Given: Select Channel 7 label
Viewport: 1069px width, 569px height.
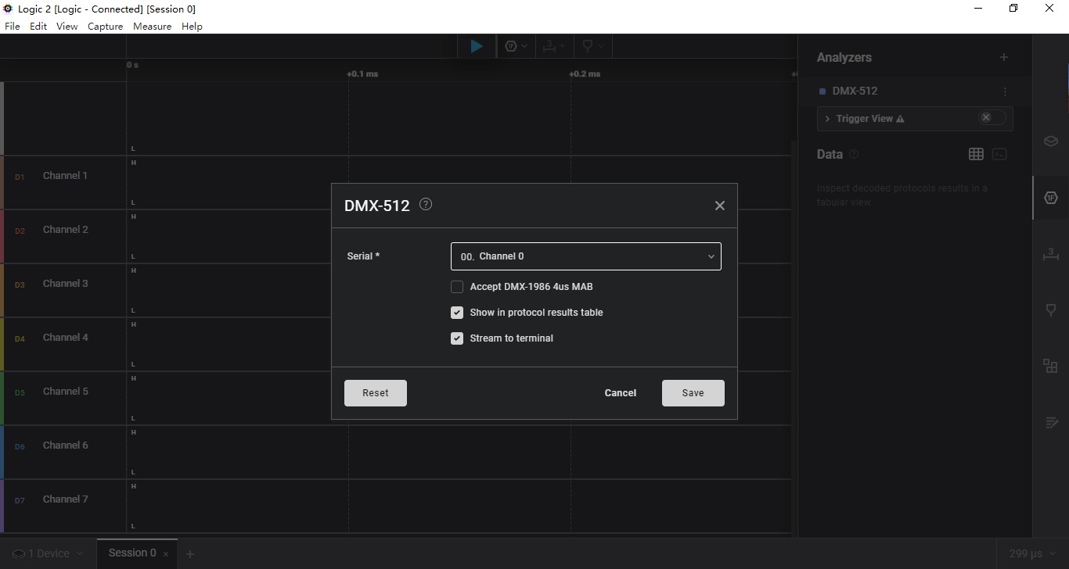Looking at the screenshot, I should pos(65,499).
